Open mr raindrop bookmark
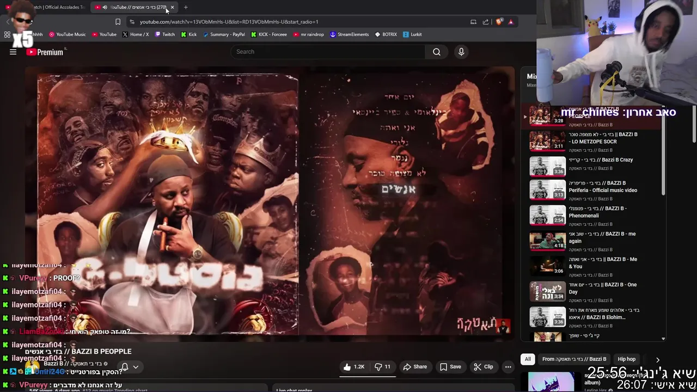Screen dimensions: 697x392 pyautogui.click(x=308, y=34)
